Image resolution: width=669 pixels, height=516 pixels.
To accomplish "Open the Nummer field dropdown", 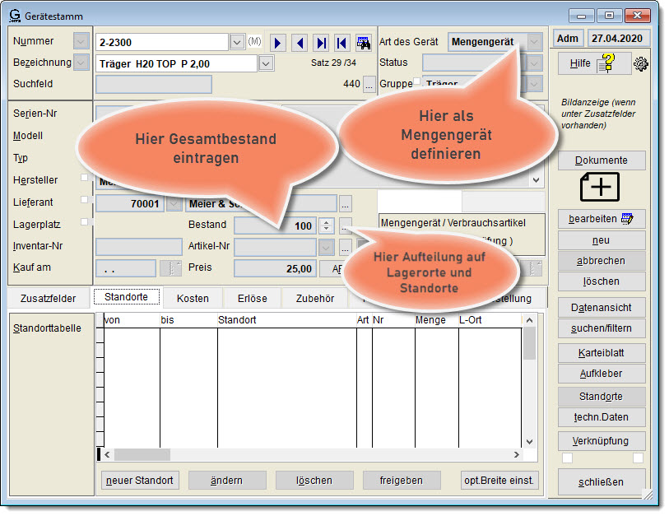I will tap(237, 42).
